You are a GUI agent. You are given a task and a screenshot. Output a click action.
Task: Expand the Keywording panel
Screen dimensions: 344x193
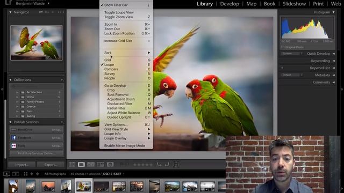click(333, 61)
